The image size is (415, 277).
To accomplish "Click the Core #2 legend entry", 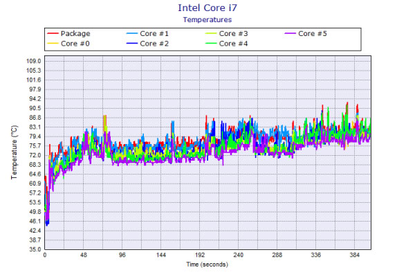I will click(148, 44).
